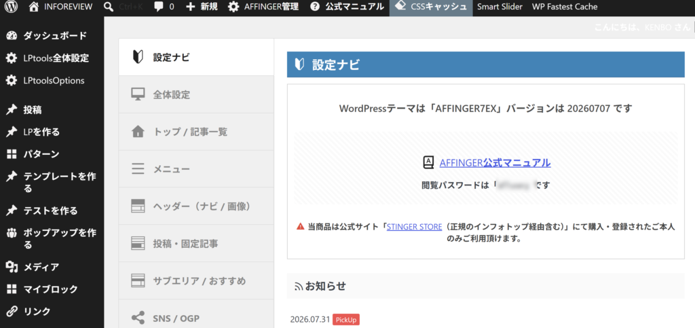Click the grid icon beside パターン
695x328 pixels.
point(12,154)
